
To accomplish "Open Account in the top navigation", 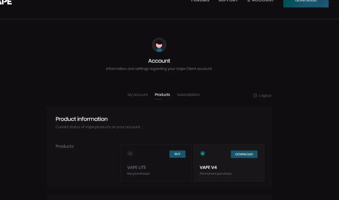I will coord(263,1).
